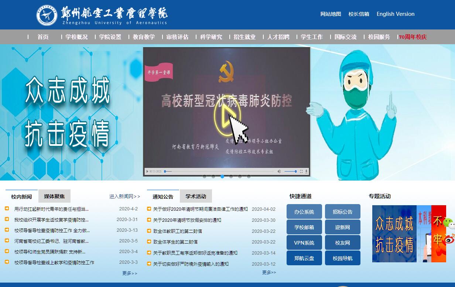Select the first carousel indicator dot
The image size is (455, 287).
pos(205,176)
